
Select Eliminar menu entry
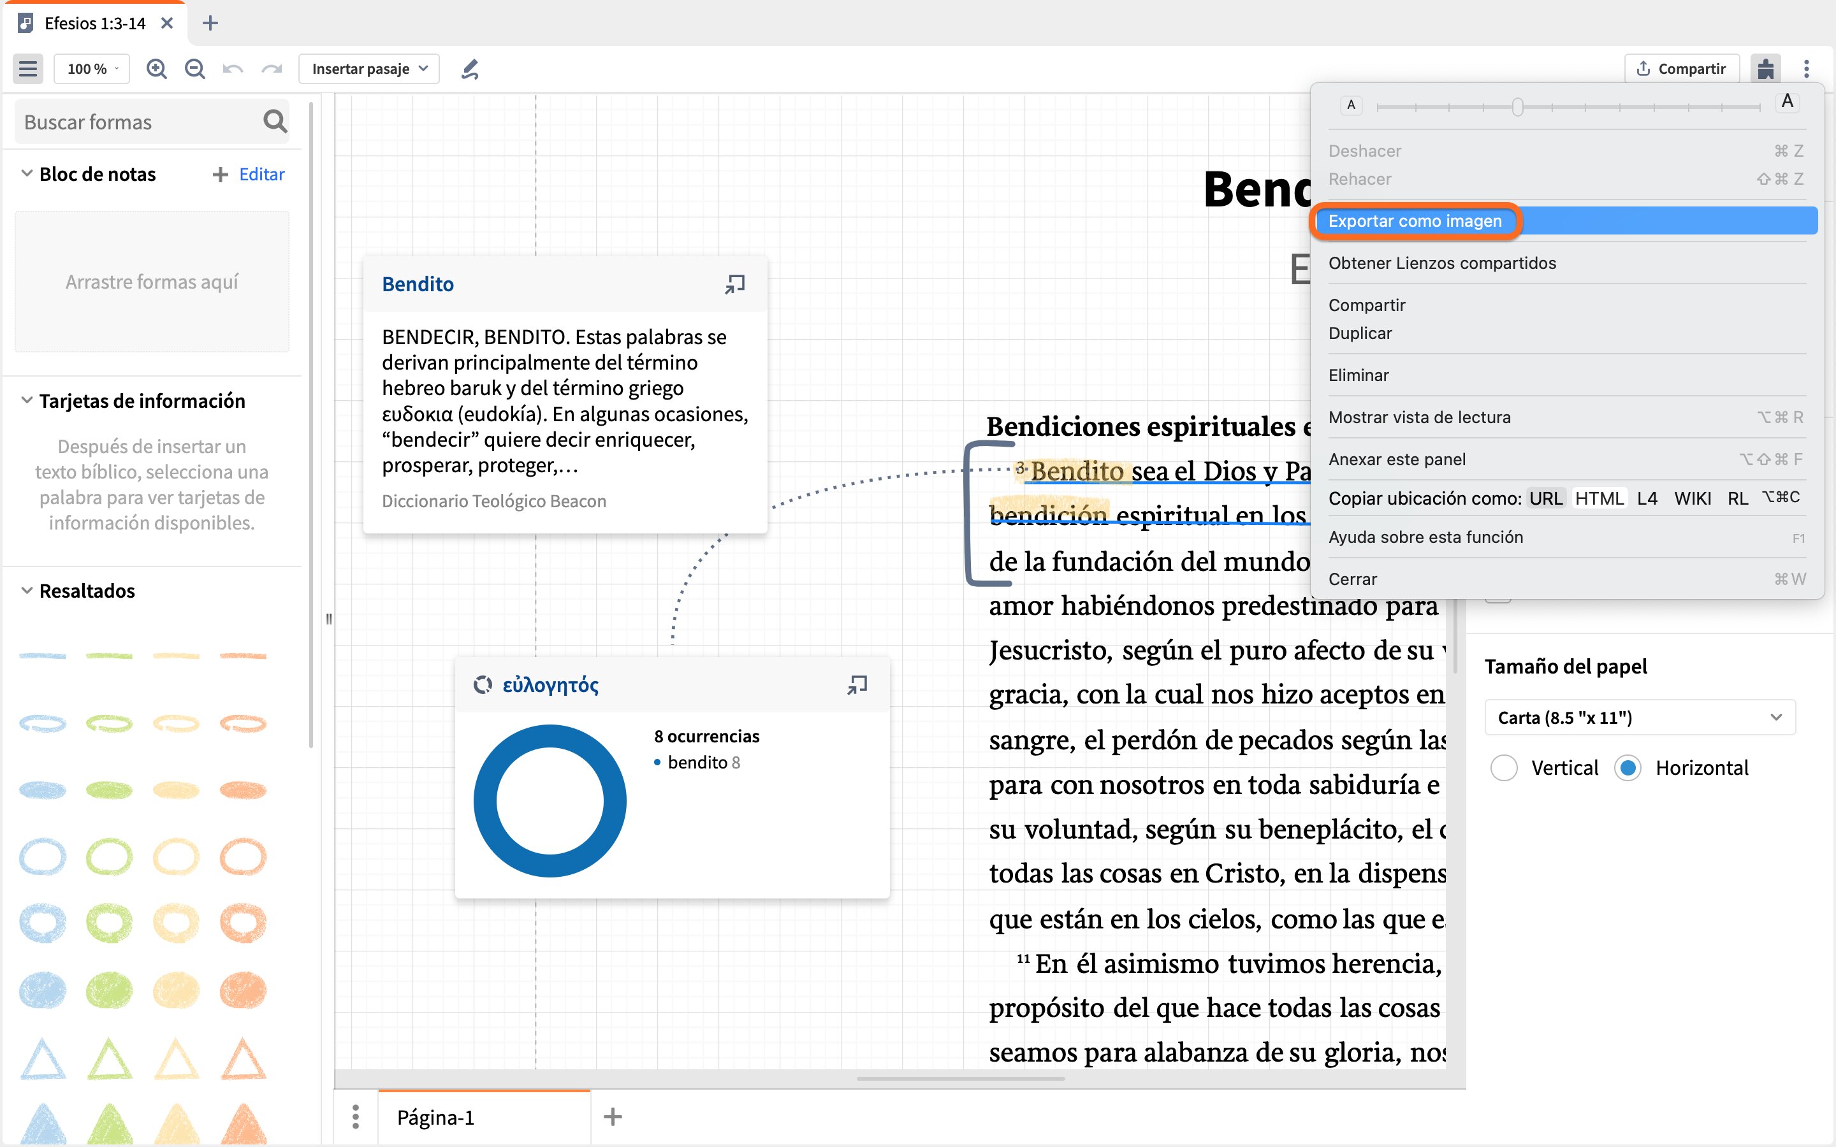click(x=1567, y=375)
